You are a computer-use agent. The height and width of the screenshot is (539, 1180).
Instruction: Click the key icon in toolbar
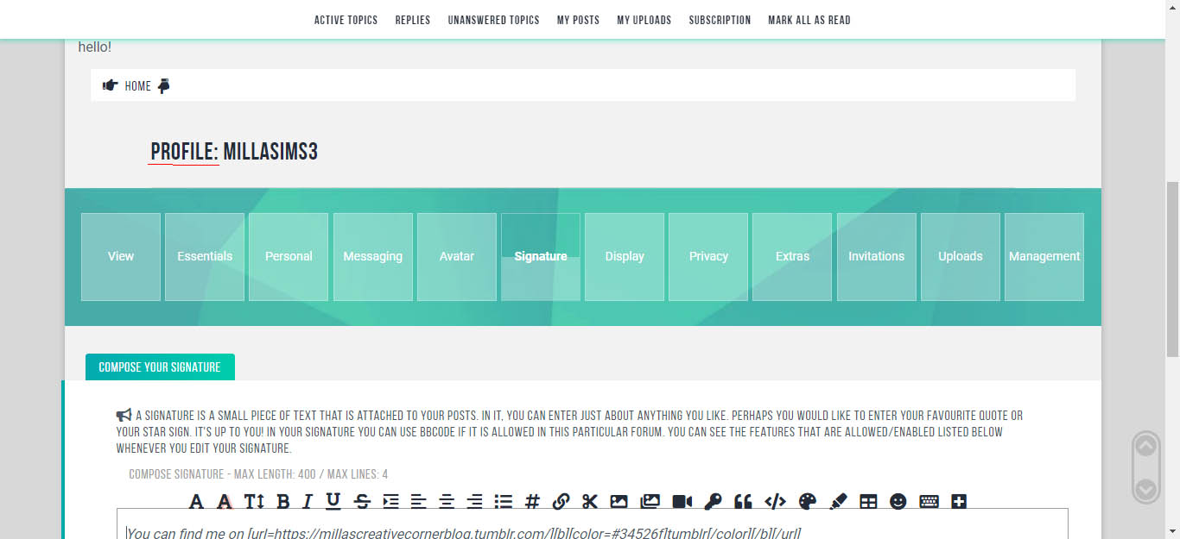(713, 501)
